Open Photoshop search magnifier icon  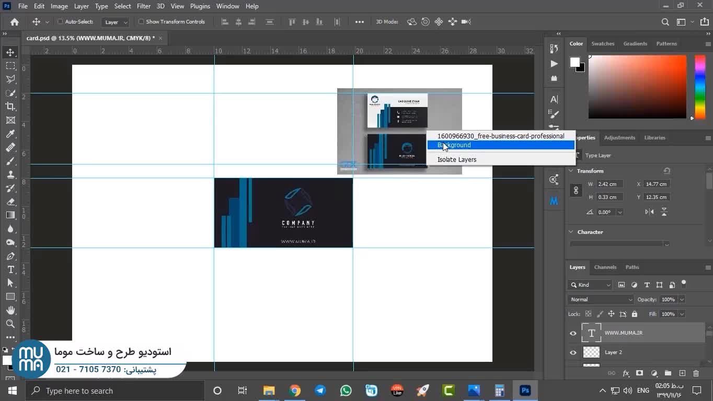coord(665,22)
